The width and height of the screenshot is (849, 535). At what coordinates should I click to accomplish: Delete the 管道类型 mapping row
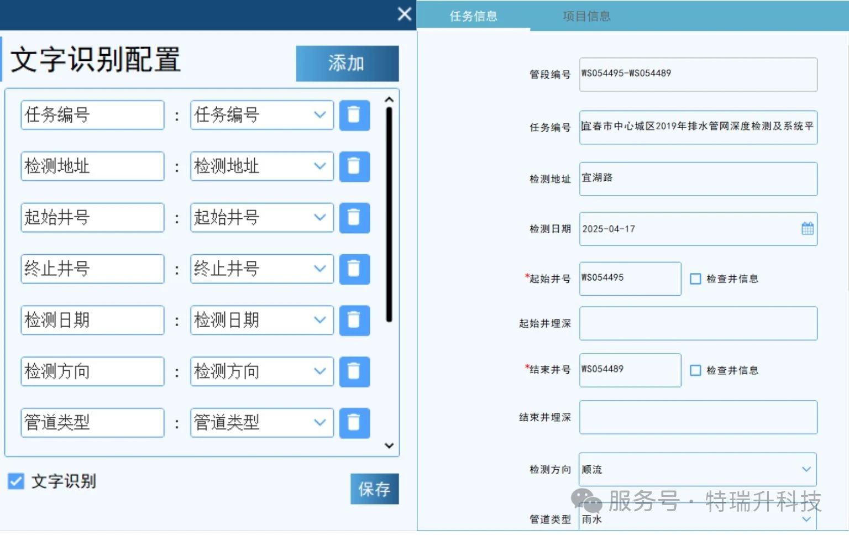coord(354,423)
